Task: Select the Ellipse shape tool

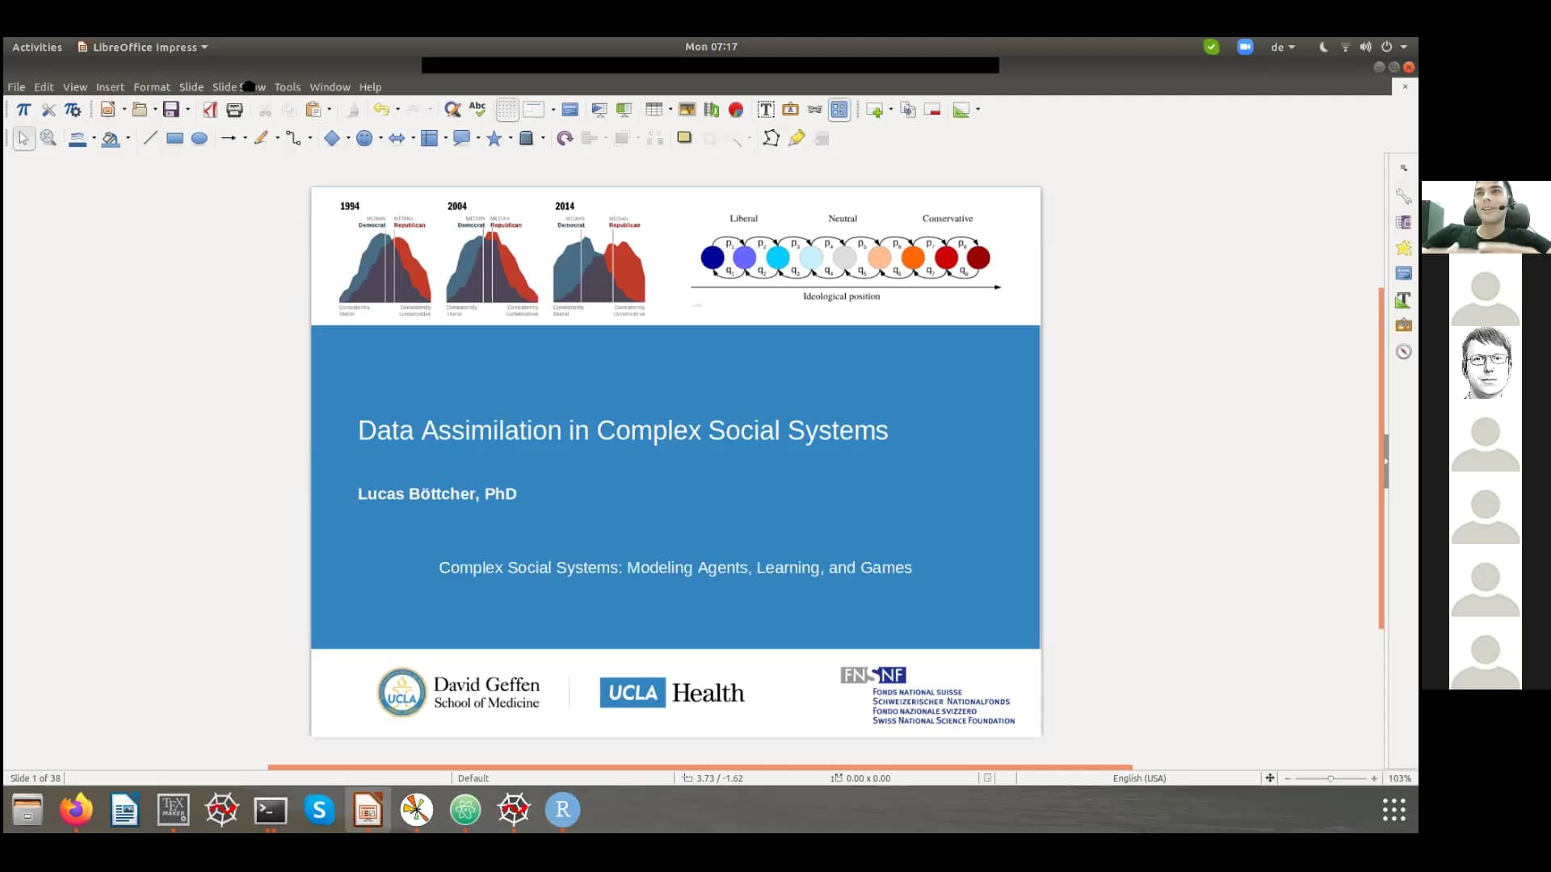Action: coord(200,139)
